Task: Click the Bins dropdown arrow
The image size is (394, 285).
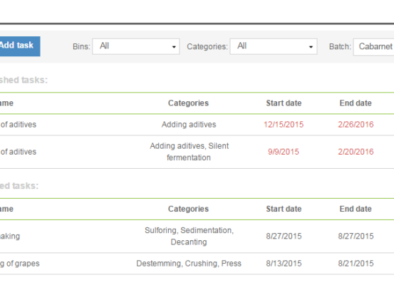Action: (174, 47)
